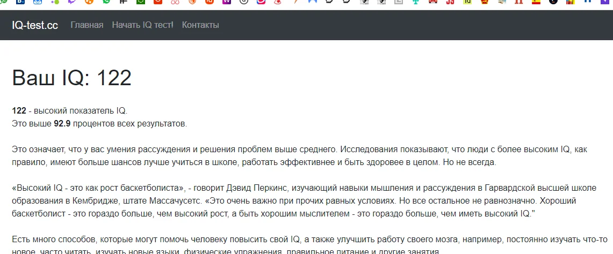Open the red 'JS' bookmark icon
Image resolution: width=613 pixels, height=254 pixels.
click(x=450, y=2)
